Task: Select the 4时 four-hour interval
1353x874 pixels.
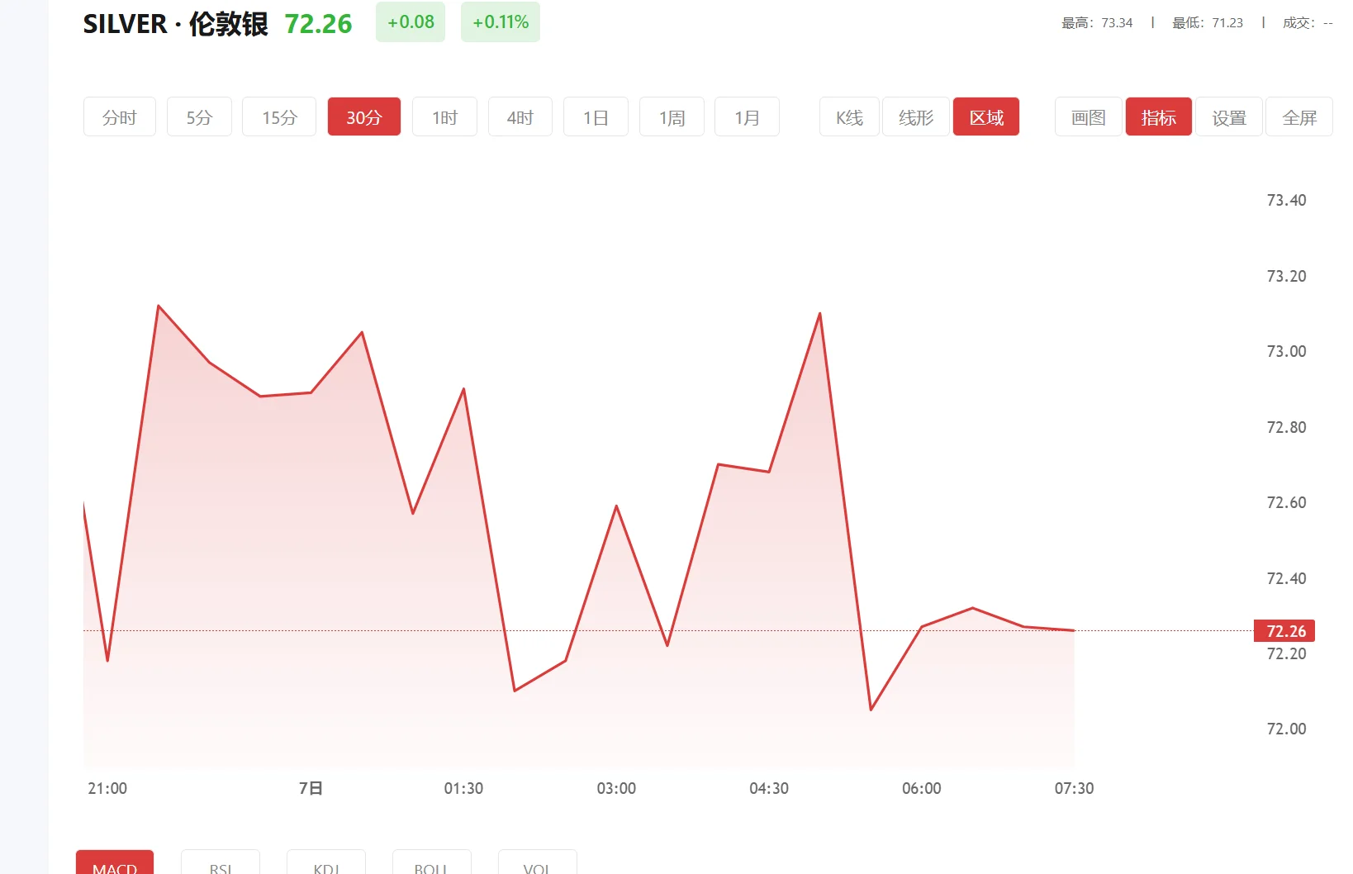Action: (520, 116)
